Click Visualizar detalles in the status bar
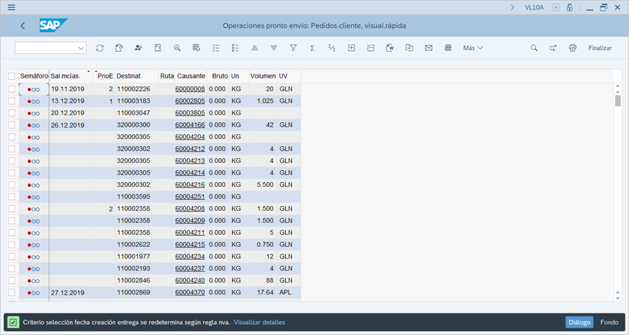The width and height of the screenshot is (629, 335). click(x=259, y=322)
